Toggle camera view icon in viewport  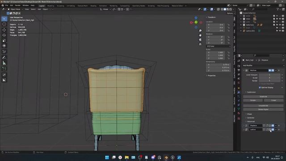tap(200, 40)
